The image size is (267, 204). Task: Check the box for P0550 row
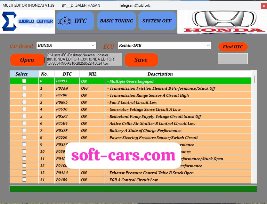[24, 137]
